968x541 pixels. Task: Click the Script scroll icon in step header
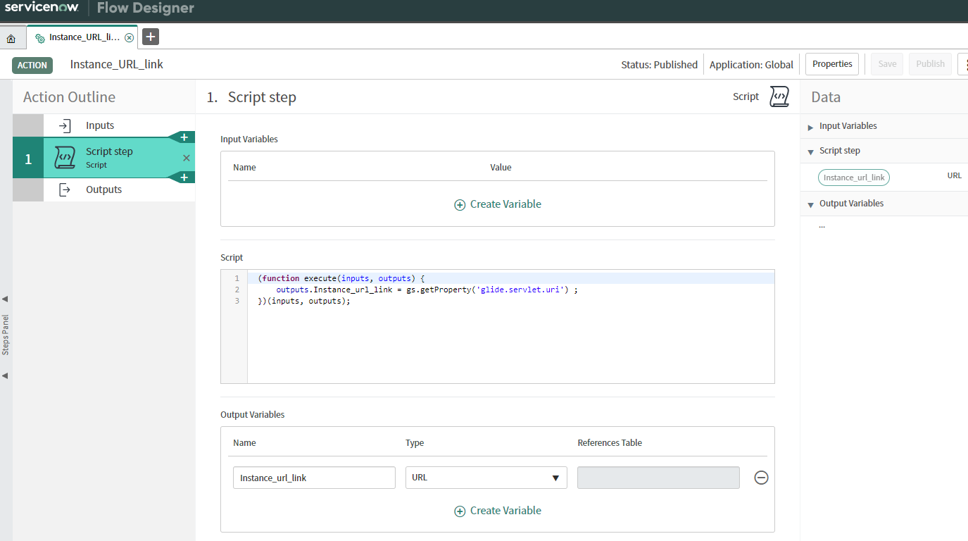[779, 97]
